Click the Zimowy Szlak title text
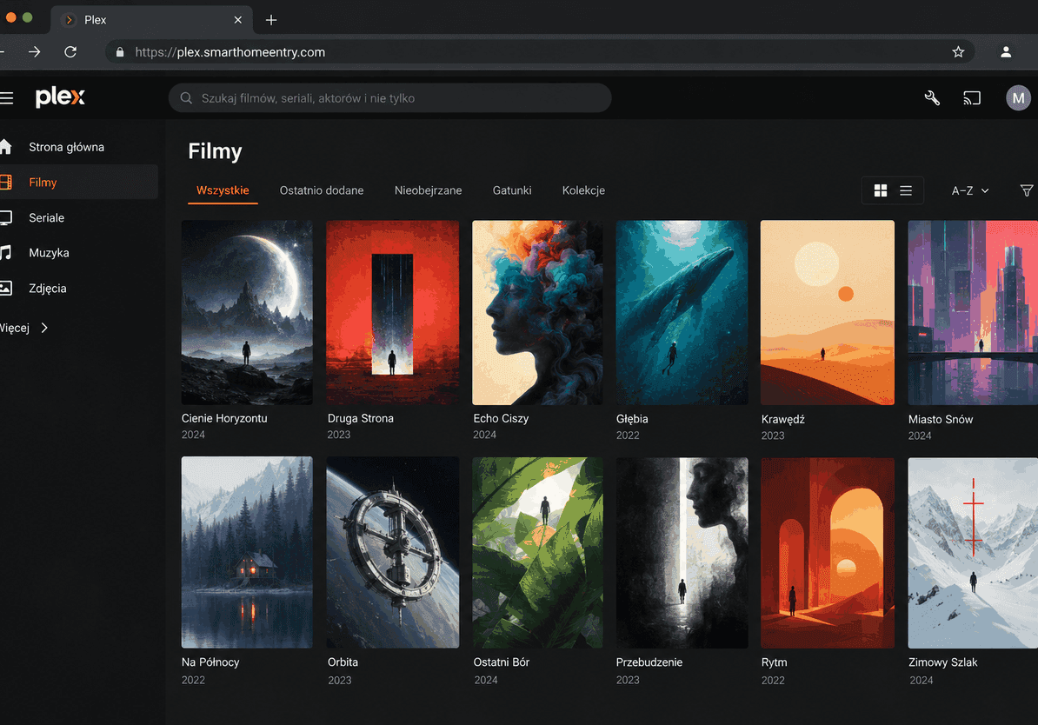 (943, 662)
